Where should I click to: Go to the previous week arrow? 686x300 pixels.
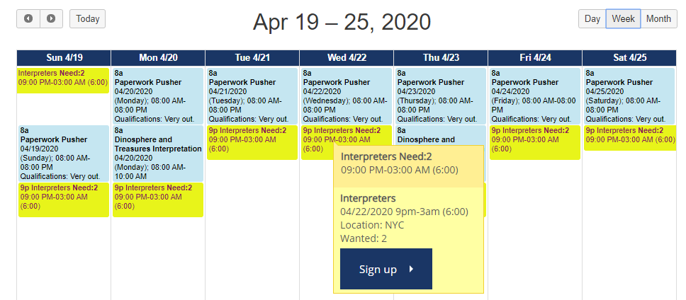click(x=28, y=18)
